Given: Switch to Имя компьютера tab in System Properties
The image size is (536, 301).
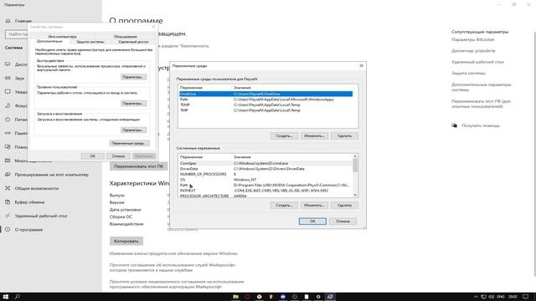Looking at the screenshot, I should point(62,37).
